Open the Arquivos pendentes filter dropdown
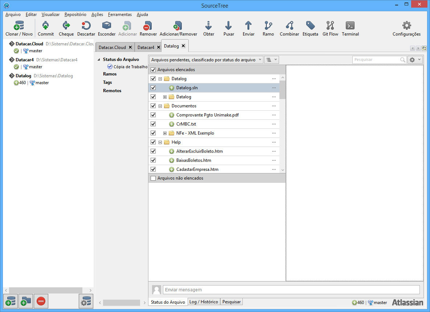This screenshot has width=430, height=312. [206, 60]
